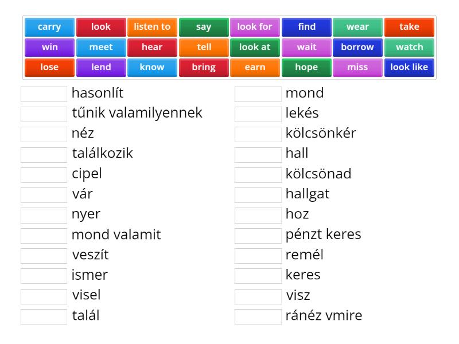Select the 'take' tile
This screenshot has width=459, height=344.
409,26
